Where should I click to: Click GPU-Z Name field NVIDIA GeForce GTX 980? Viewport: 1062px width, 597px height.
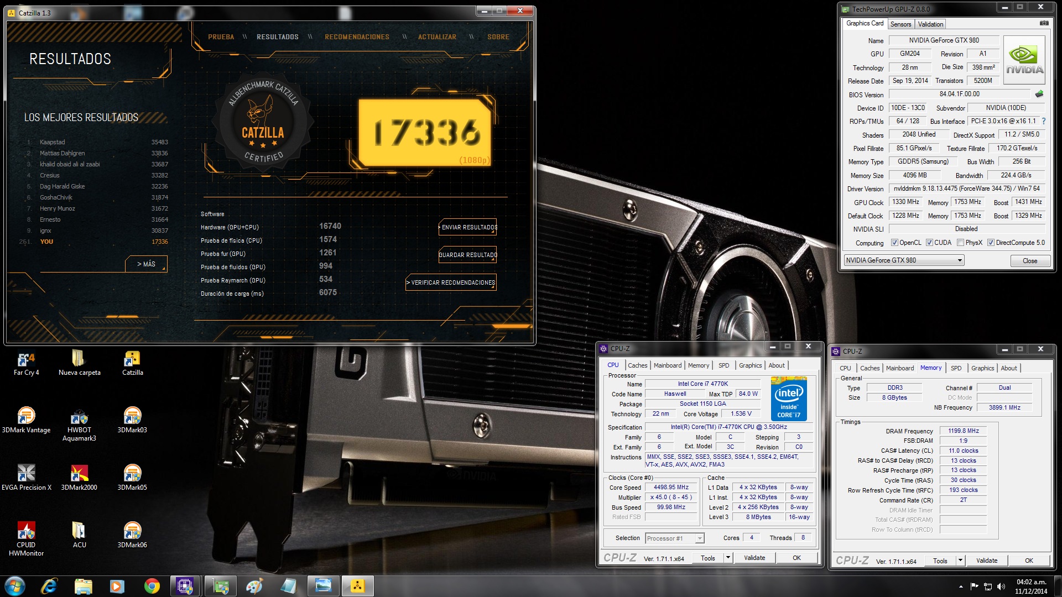point(944,40)
